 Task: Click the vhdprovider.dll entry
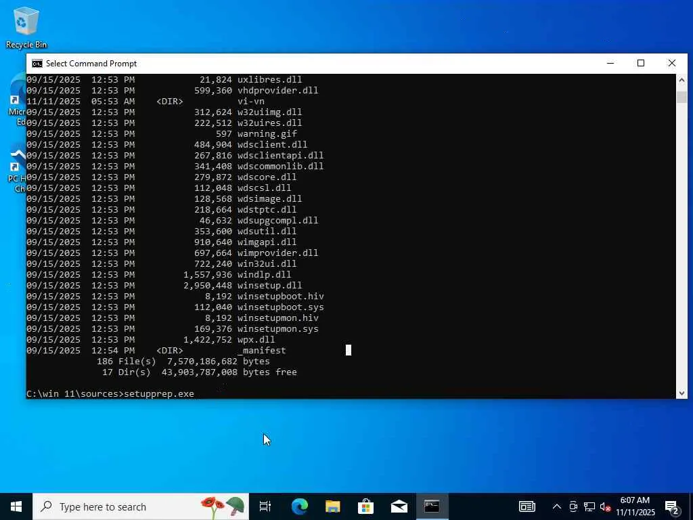point(277,90)
